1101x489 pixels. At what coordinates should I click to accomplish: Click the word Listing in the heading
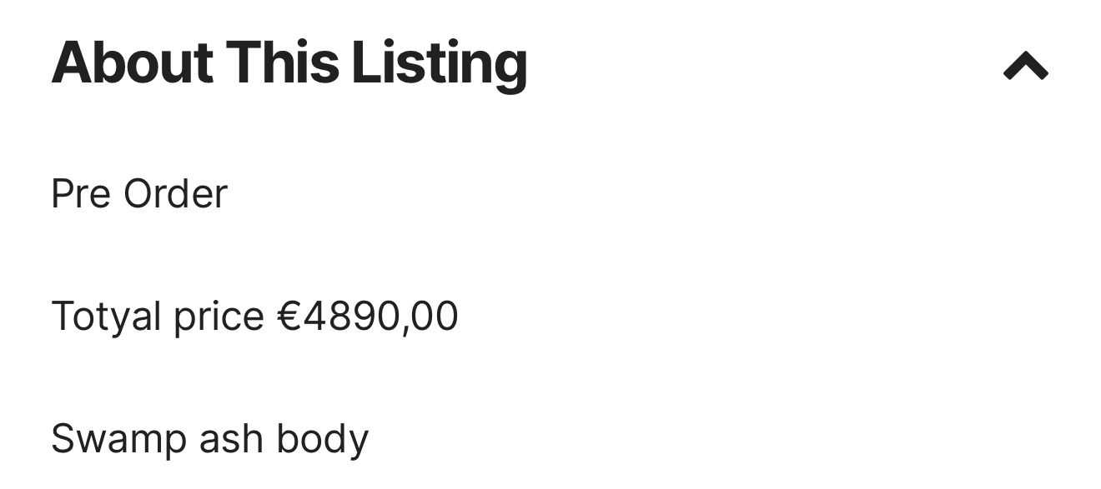(x=440, y=63)
